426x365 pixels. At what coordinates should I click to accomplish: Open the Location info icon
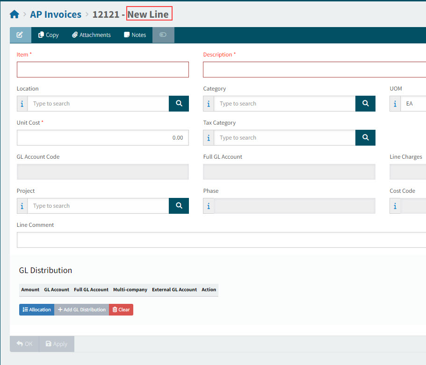(x=22, y=104)
